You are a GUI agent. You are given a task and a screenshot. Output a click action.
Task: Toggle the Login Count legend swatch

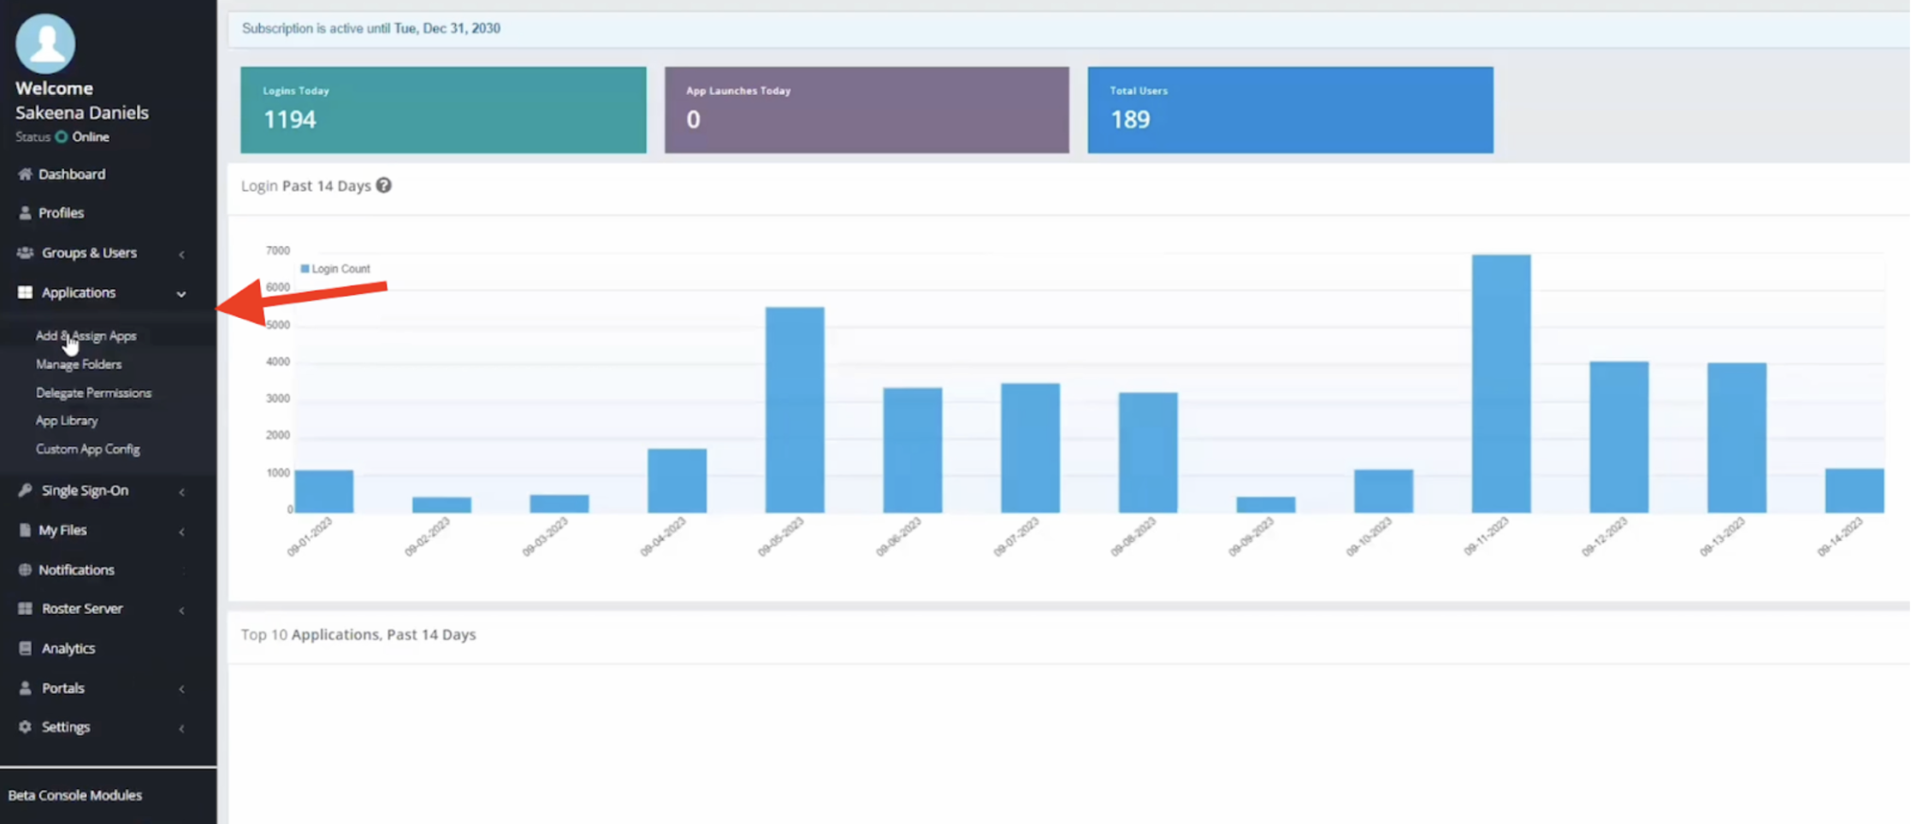(x=305, y=268)
